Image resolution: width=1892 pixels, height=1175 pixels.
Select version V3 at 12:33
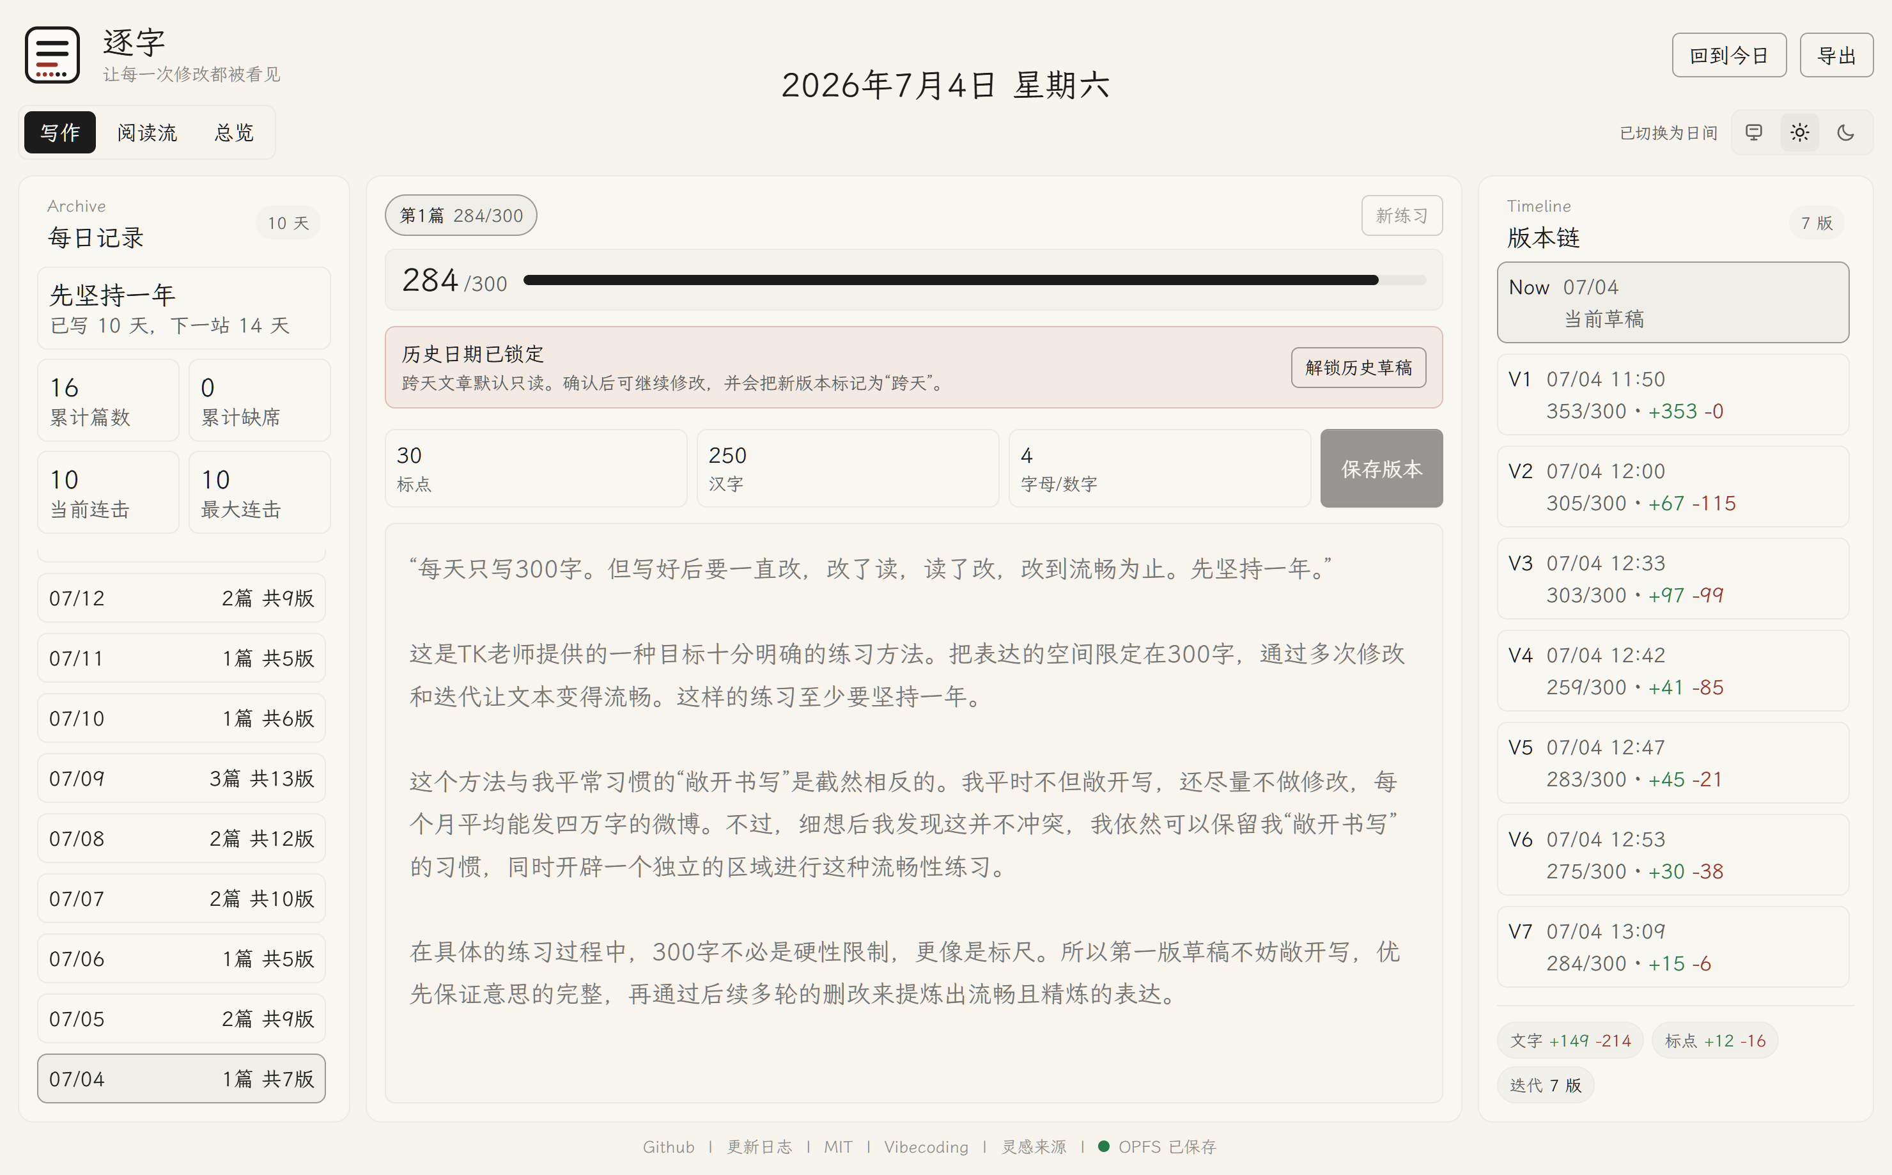(1673, 579)
